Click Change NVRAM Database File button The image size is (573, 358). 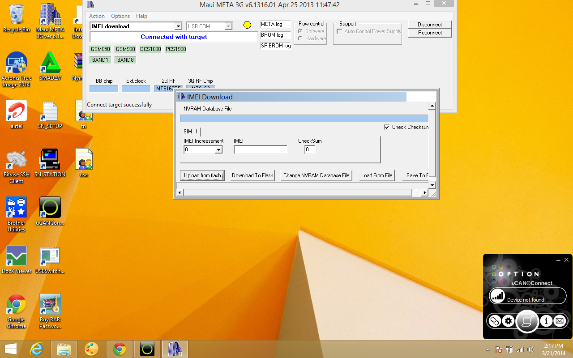click(x=316, y=175)
